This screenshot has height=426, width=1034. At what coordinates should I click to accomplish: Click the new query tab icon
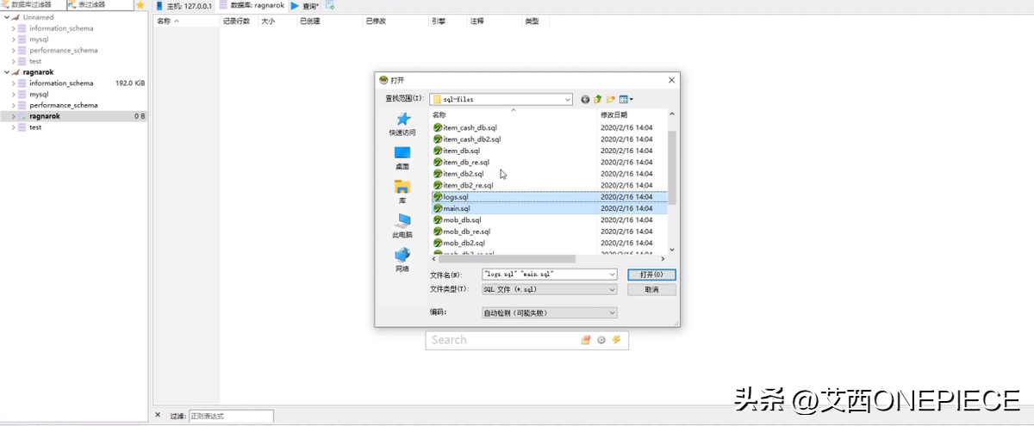[330, 5]
